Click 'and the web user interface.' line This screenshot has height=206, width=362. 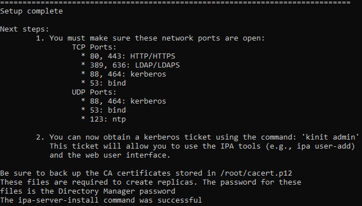click(110, 155)
